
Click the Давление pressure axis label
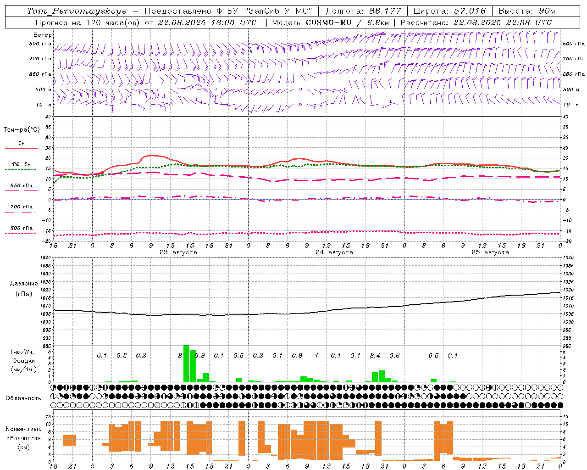pyautogui.click(x=24, y=284)
